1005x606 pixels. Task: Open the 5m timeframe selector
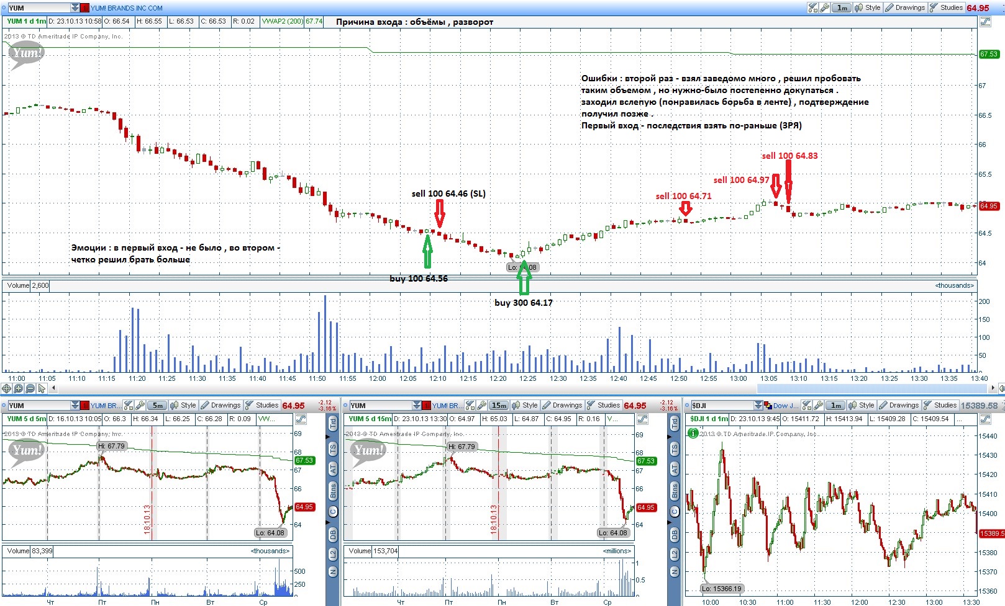click(158, 405)
